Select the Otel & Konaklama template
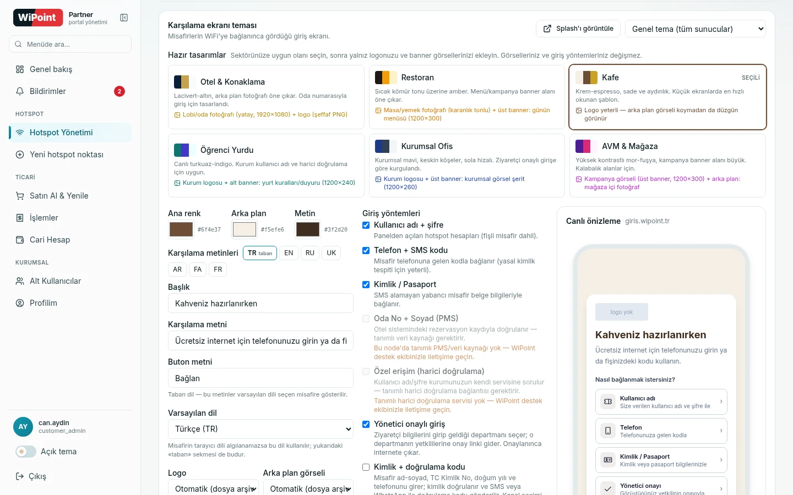 (266, 97)
